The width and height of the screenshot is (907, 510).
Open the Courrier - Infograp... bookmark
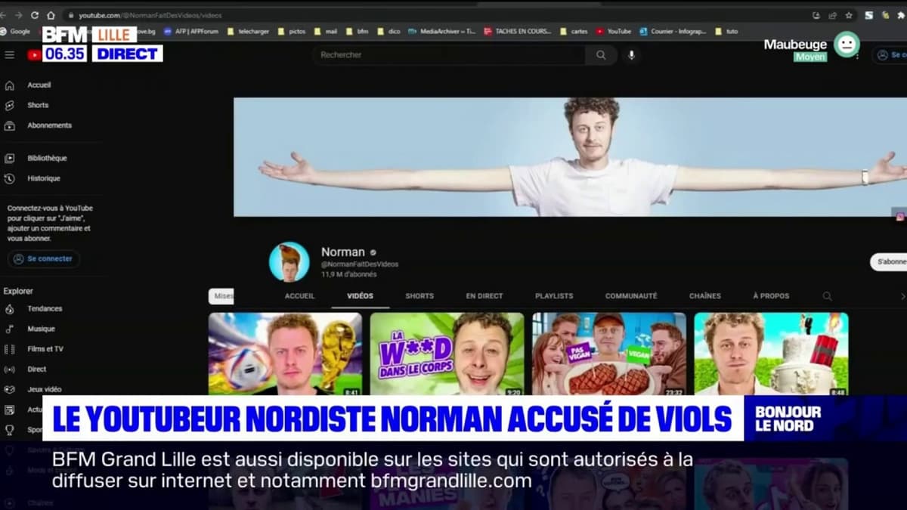673,31
